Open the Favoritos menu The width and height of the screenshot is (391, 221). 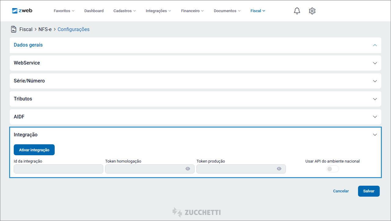tap(64, 11)
